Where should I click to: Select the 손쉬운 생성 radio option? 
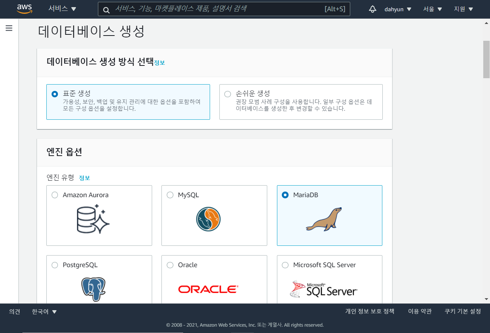coord(228,94)
